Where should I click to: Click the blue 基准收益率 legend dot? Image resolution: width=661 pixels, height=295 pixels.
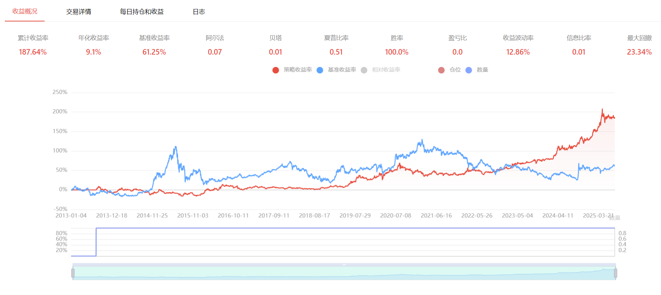pos(320,70)
